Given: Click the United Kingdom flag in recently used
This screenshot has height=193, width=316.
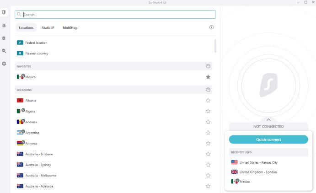Looking at the screenshot, I should pyautogui.click(x=234, y=172).
